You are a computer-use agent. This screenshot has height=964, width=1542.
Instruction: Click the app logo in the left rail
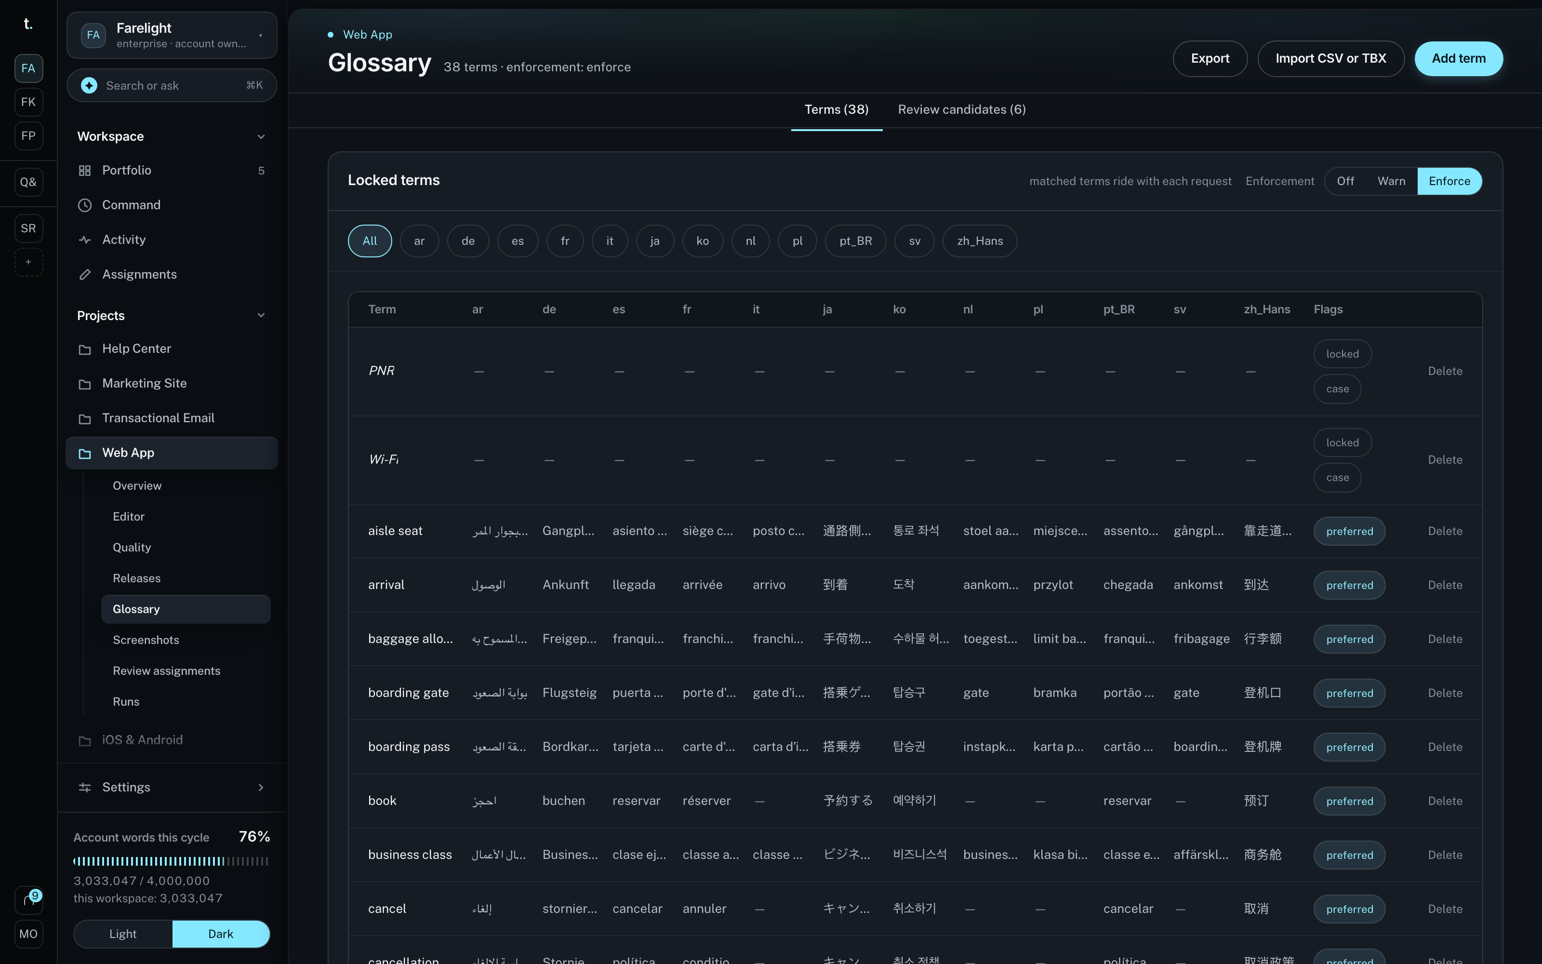[28, 24]
